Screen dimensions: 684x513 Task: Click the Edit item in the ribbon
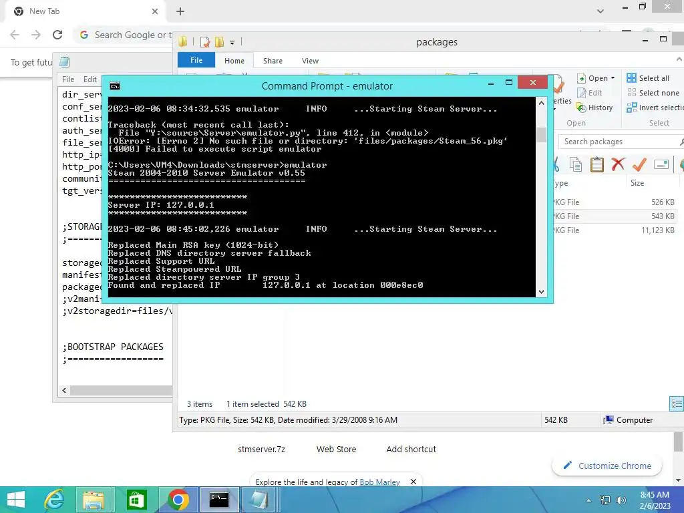589,93
